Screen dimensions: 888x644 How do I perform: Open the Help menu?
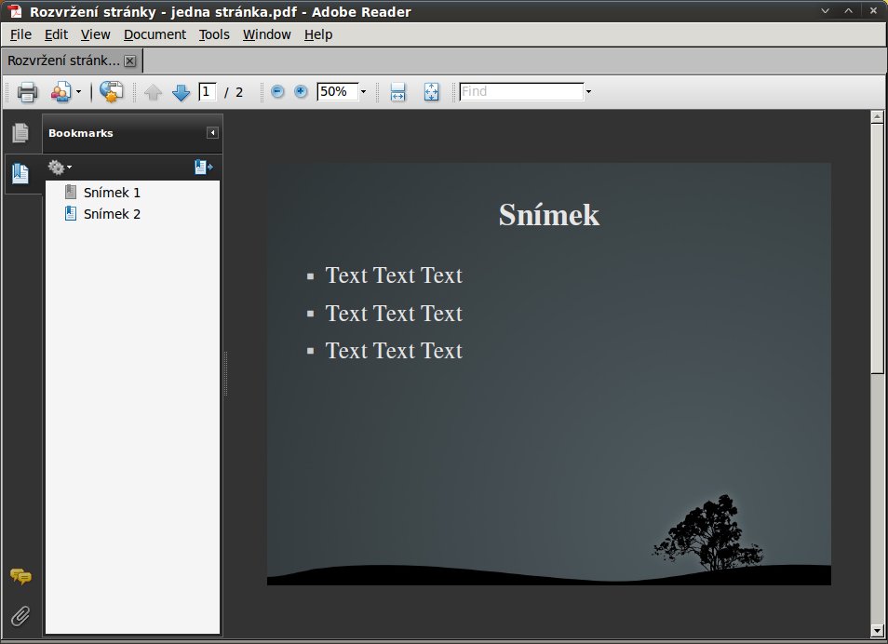pos(318,34)
